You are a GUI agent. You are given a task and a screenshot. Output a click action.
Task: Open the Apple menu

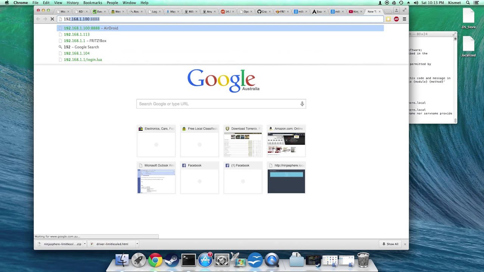pyautogui.click(x=6, y=3)
